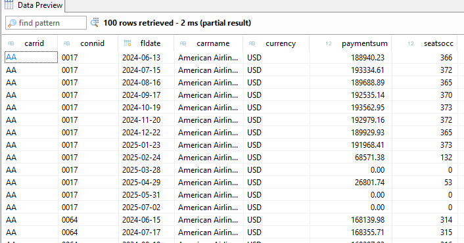Click the numeric type icon of paymentsum column

coord(329,43)
